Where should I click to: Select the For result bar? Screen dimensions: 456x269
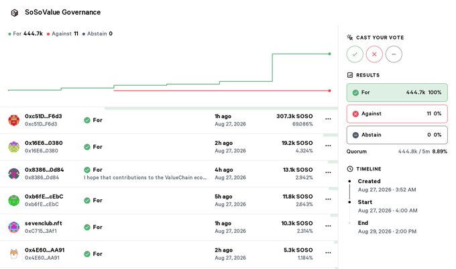[397, 93]
